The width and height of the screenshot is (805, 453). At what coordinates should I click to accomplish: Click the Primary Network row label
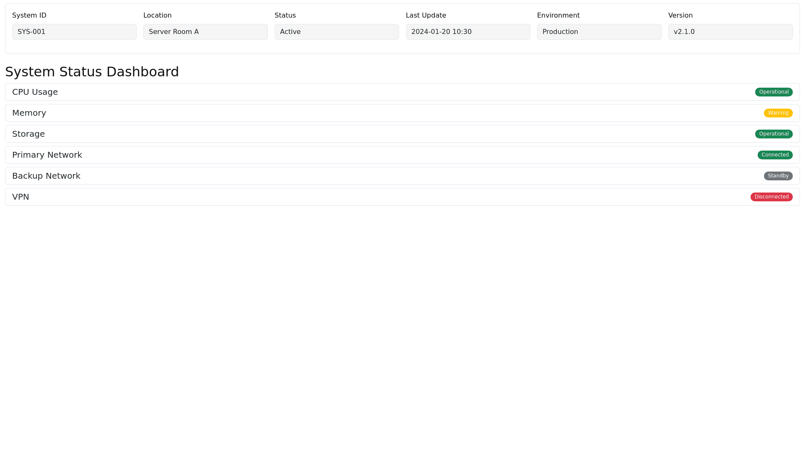pyautogui.click(x=47, y=155)
